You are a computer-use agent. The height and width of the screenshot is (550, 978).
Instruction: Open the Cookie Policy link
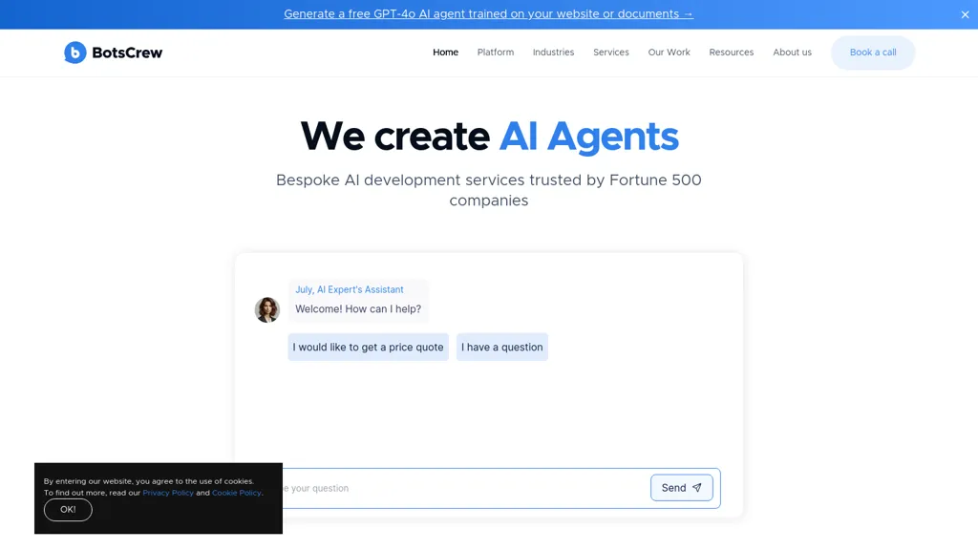pos(236,493)
